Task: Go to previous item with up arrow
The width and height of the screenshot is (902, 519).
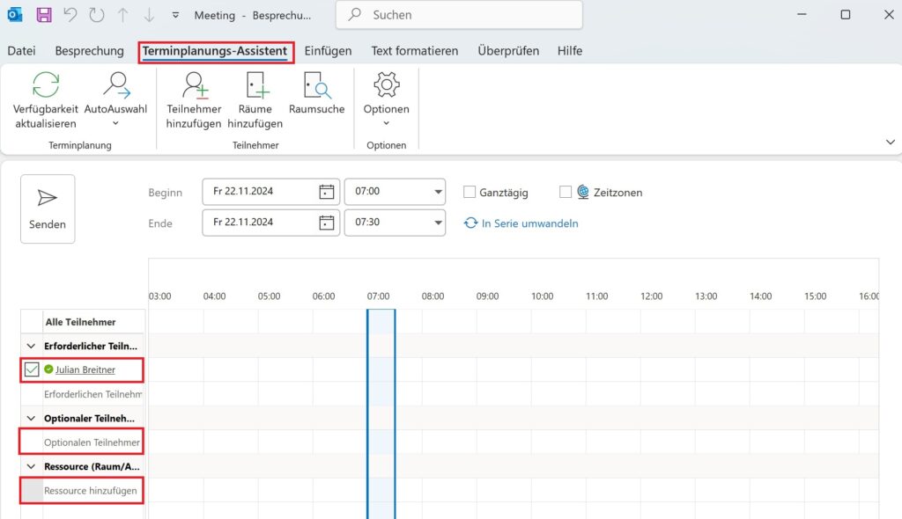Action: (122, 15)
